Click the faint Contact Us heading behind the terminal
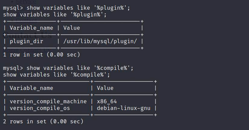 click(28, 35)
